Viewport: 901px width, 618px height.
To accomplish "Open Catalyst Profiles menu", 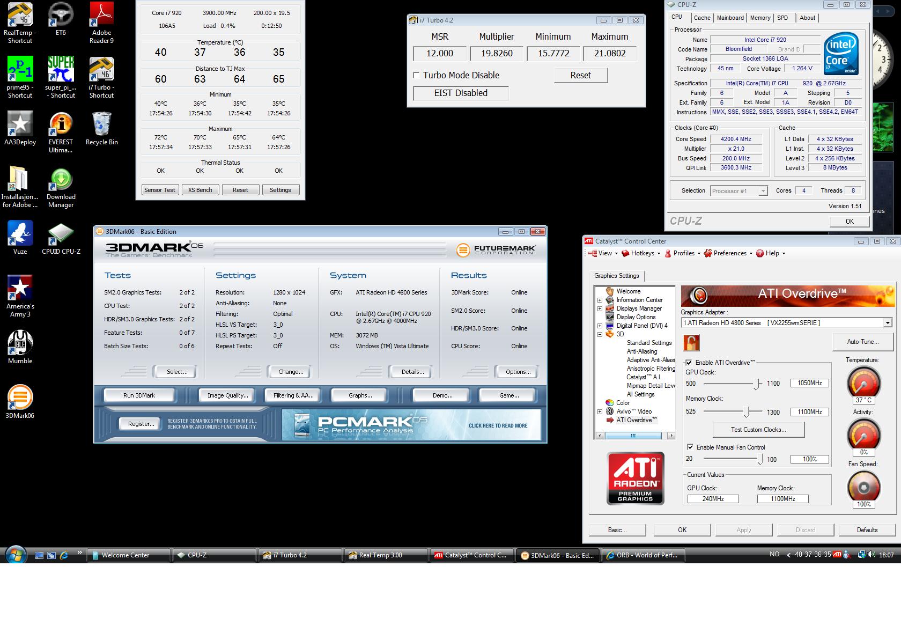I will pos(682,253).
